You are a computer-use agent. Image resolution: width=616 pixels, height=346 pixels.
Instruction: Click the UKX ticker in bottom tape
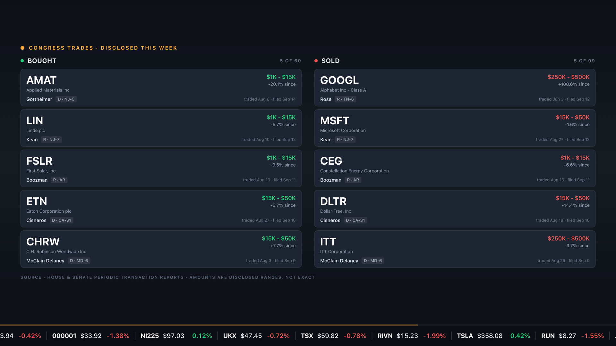point(230,336)
